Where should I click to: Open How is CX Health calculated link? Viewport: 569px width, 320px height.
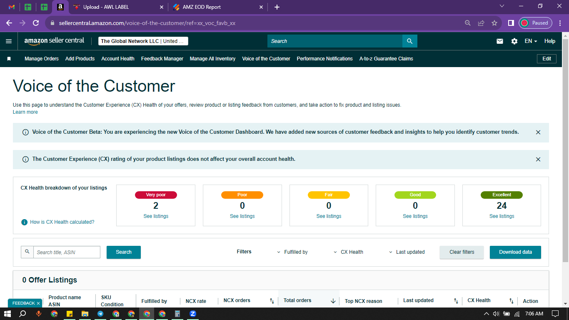[x=62, y=222]
